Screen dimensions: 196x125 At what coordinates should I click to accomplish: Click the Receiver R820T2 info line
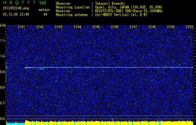click(x=109, y=11)
